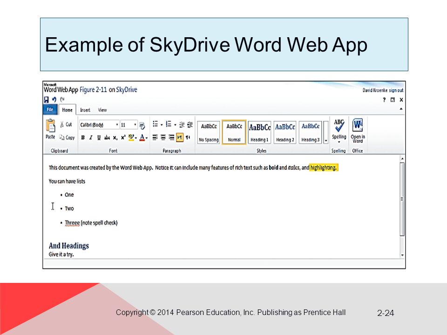Click the bullet item Two
The height and width of the screenshot is (335, 447).
tap(69, 208)
